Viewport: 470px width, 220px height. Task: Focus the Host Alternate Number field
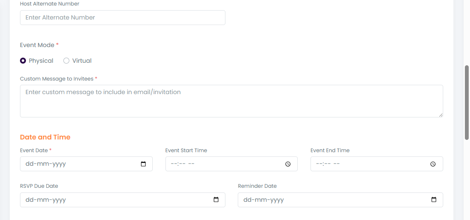click(122, 18)
